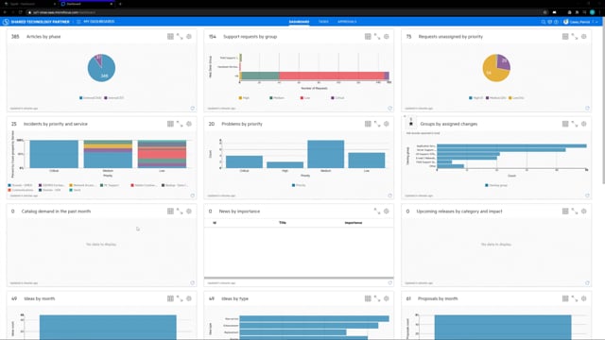Expand Requests unassigned by priority widget
Screen dimensions: 605x340
click(575, 36)
